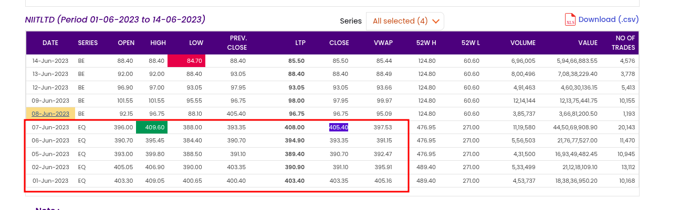
Task: Click the VOLUME column header
Action: click(x=523, y=43)
